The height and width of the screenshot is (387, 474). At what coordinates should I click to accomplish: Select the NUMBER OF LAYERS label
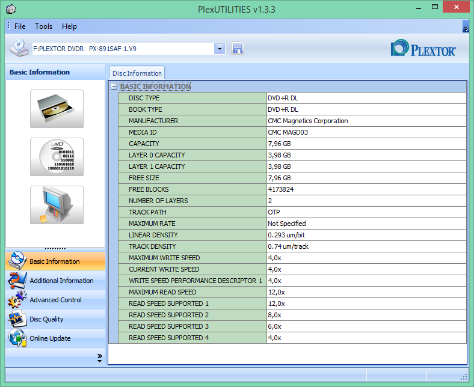click(158, 201)
